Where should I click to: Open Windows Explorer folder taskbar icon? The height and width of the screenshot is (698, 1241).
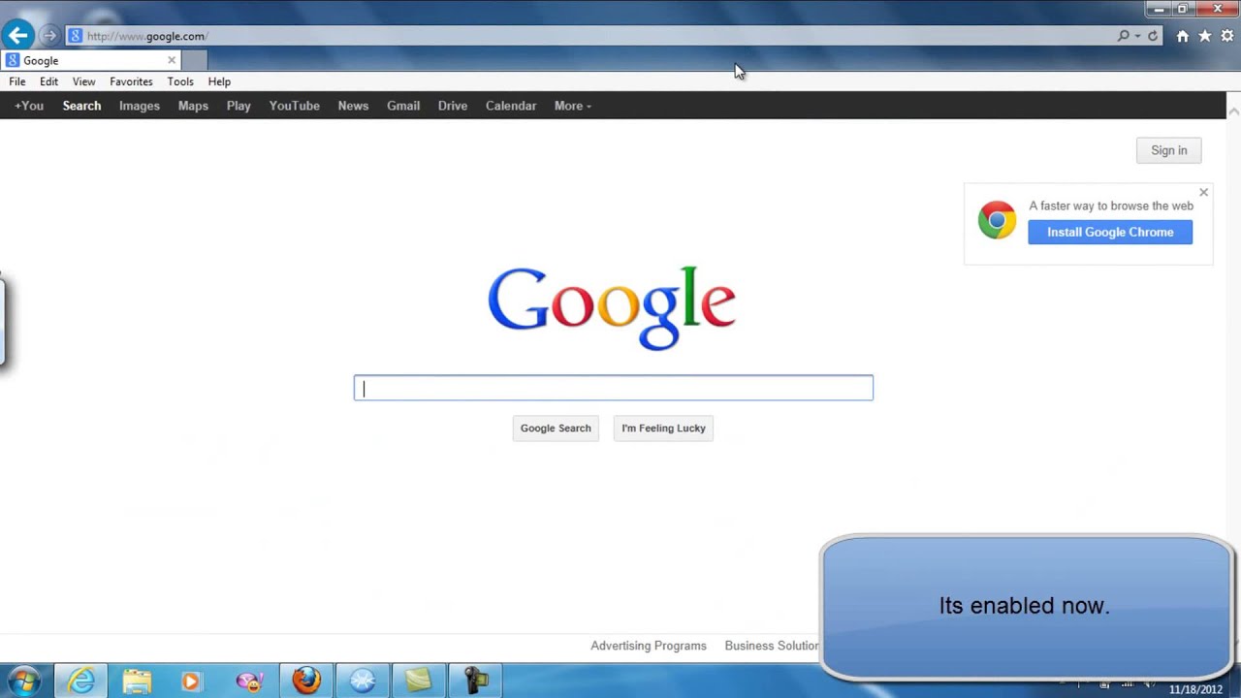point(137,682)
